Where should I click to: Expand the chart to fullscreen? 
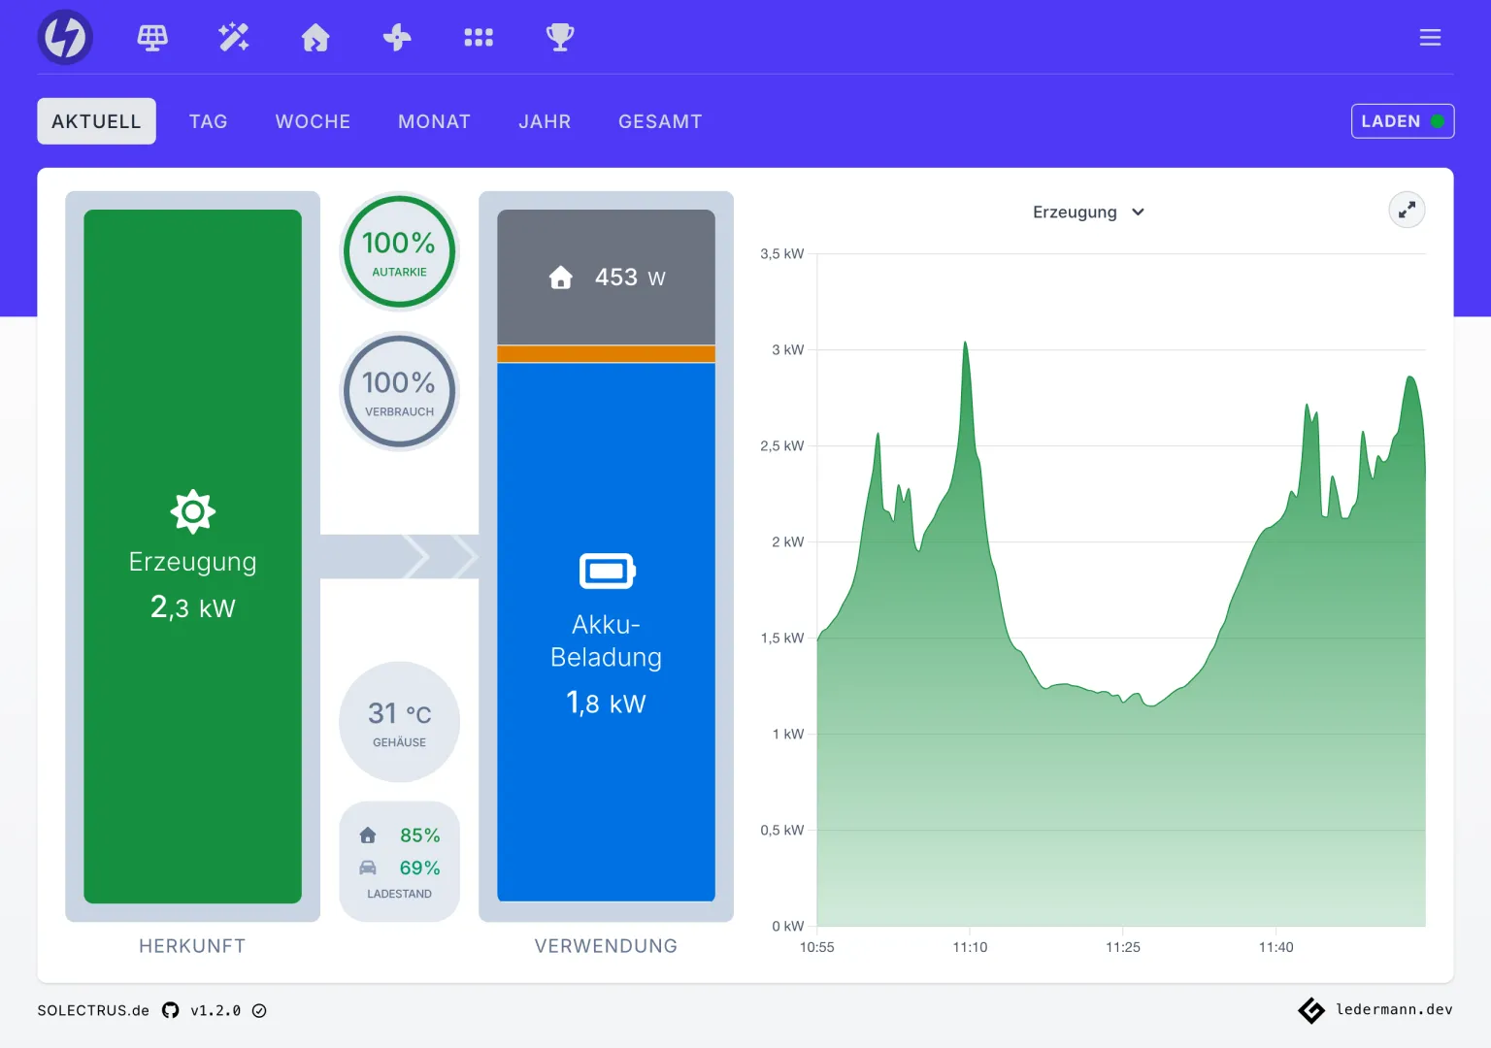1407,210
